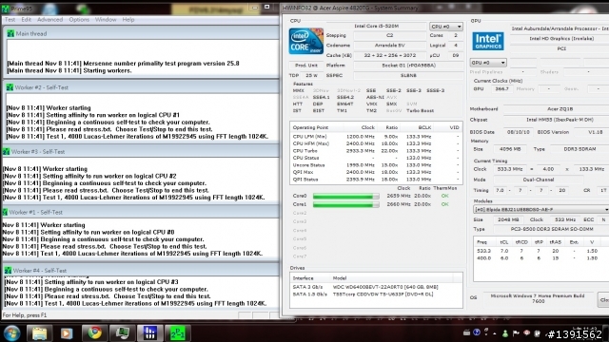
Task: Open the Help menu in Prime95
Action: click(128, 19)
